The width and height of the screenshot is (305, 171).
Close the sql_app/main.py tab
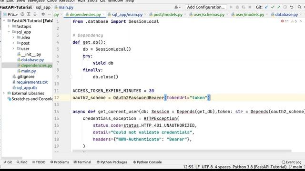[x=145, y=15]
